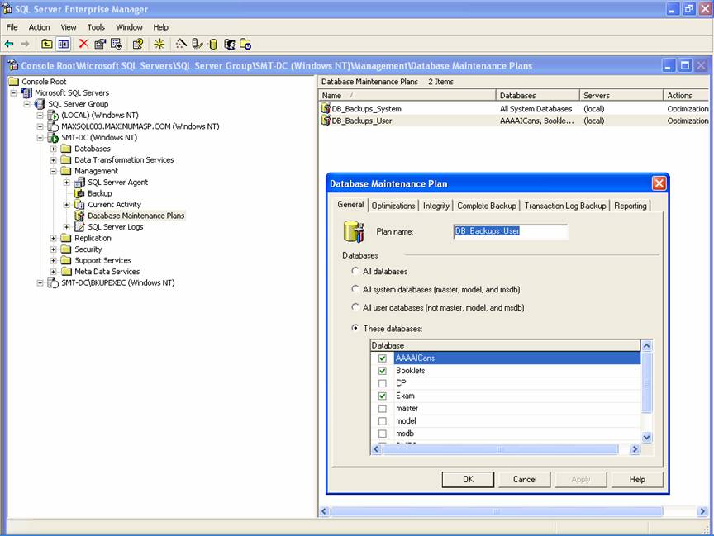Sort the list by Servers column header
This screenshot has height=536, width=714.
coord(621,96)
